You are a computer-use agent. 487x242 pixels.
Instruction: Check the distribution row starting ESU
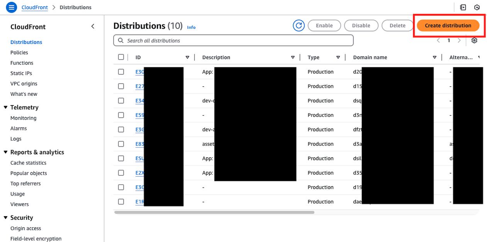pos(121,158)
